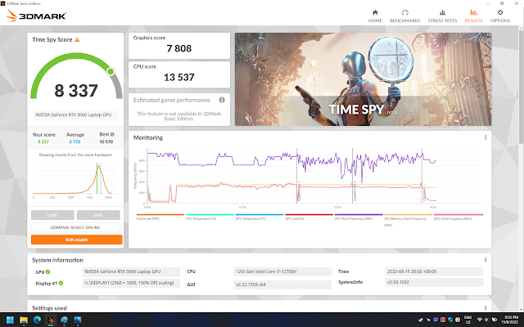Click the LOAD button

click(52, 215)
